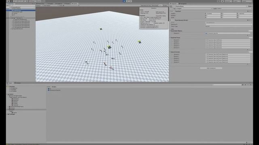The image size is (259, 145).
Task: Select Directional Light in Hierarchy
Action: pyautogui.click(x=18, y=12)
